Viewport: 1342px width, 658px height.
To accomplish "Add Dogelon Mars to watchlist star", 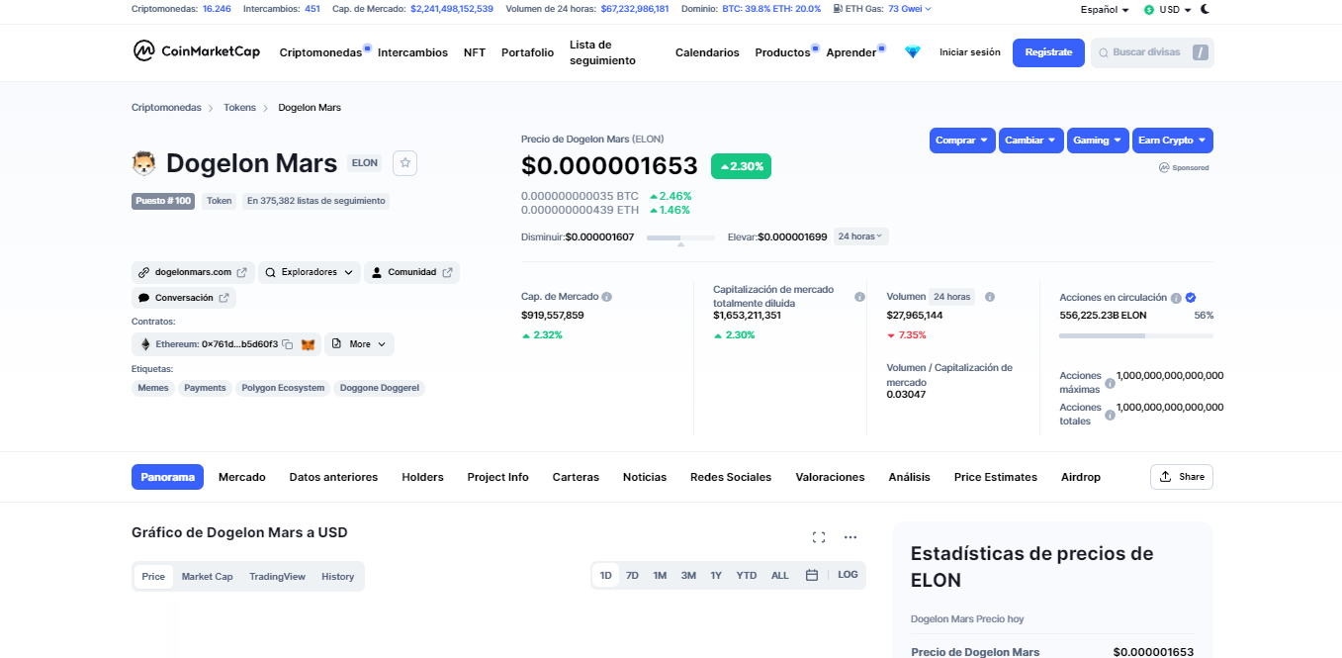I will pos(404,163).
